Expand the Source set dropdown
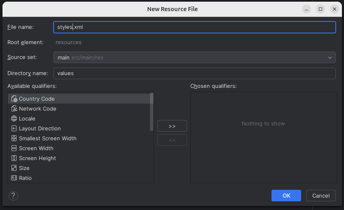This screenshot has height=210, width=344. pyautogui.click(x=194, y=57)
